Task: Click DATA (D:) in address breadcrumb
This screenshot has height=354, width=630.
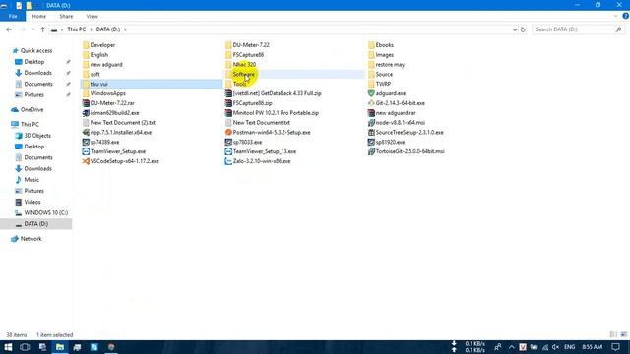Action: (108, 29)
